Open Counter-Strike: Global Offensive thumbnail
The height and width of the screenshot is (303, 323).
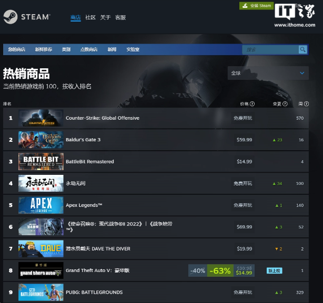coord(41,118)
